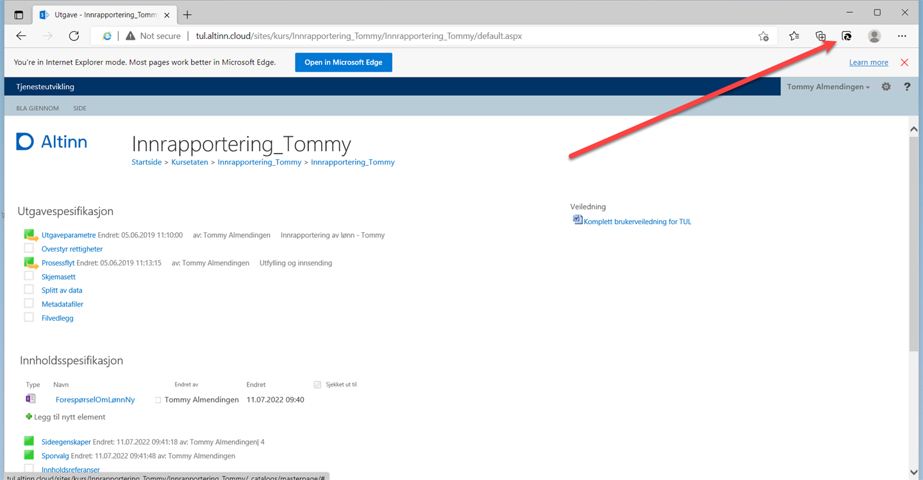Add this page to favorites star icon
923x480 pixels.
763,36
